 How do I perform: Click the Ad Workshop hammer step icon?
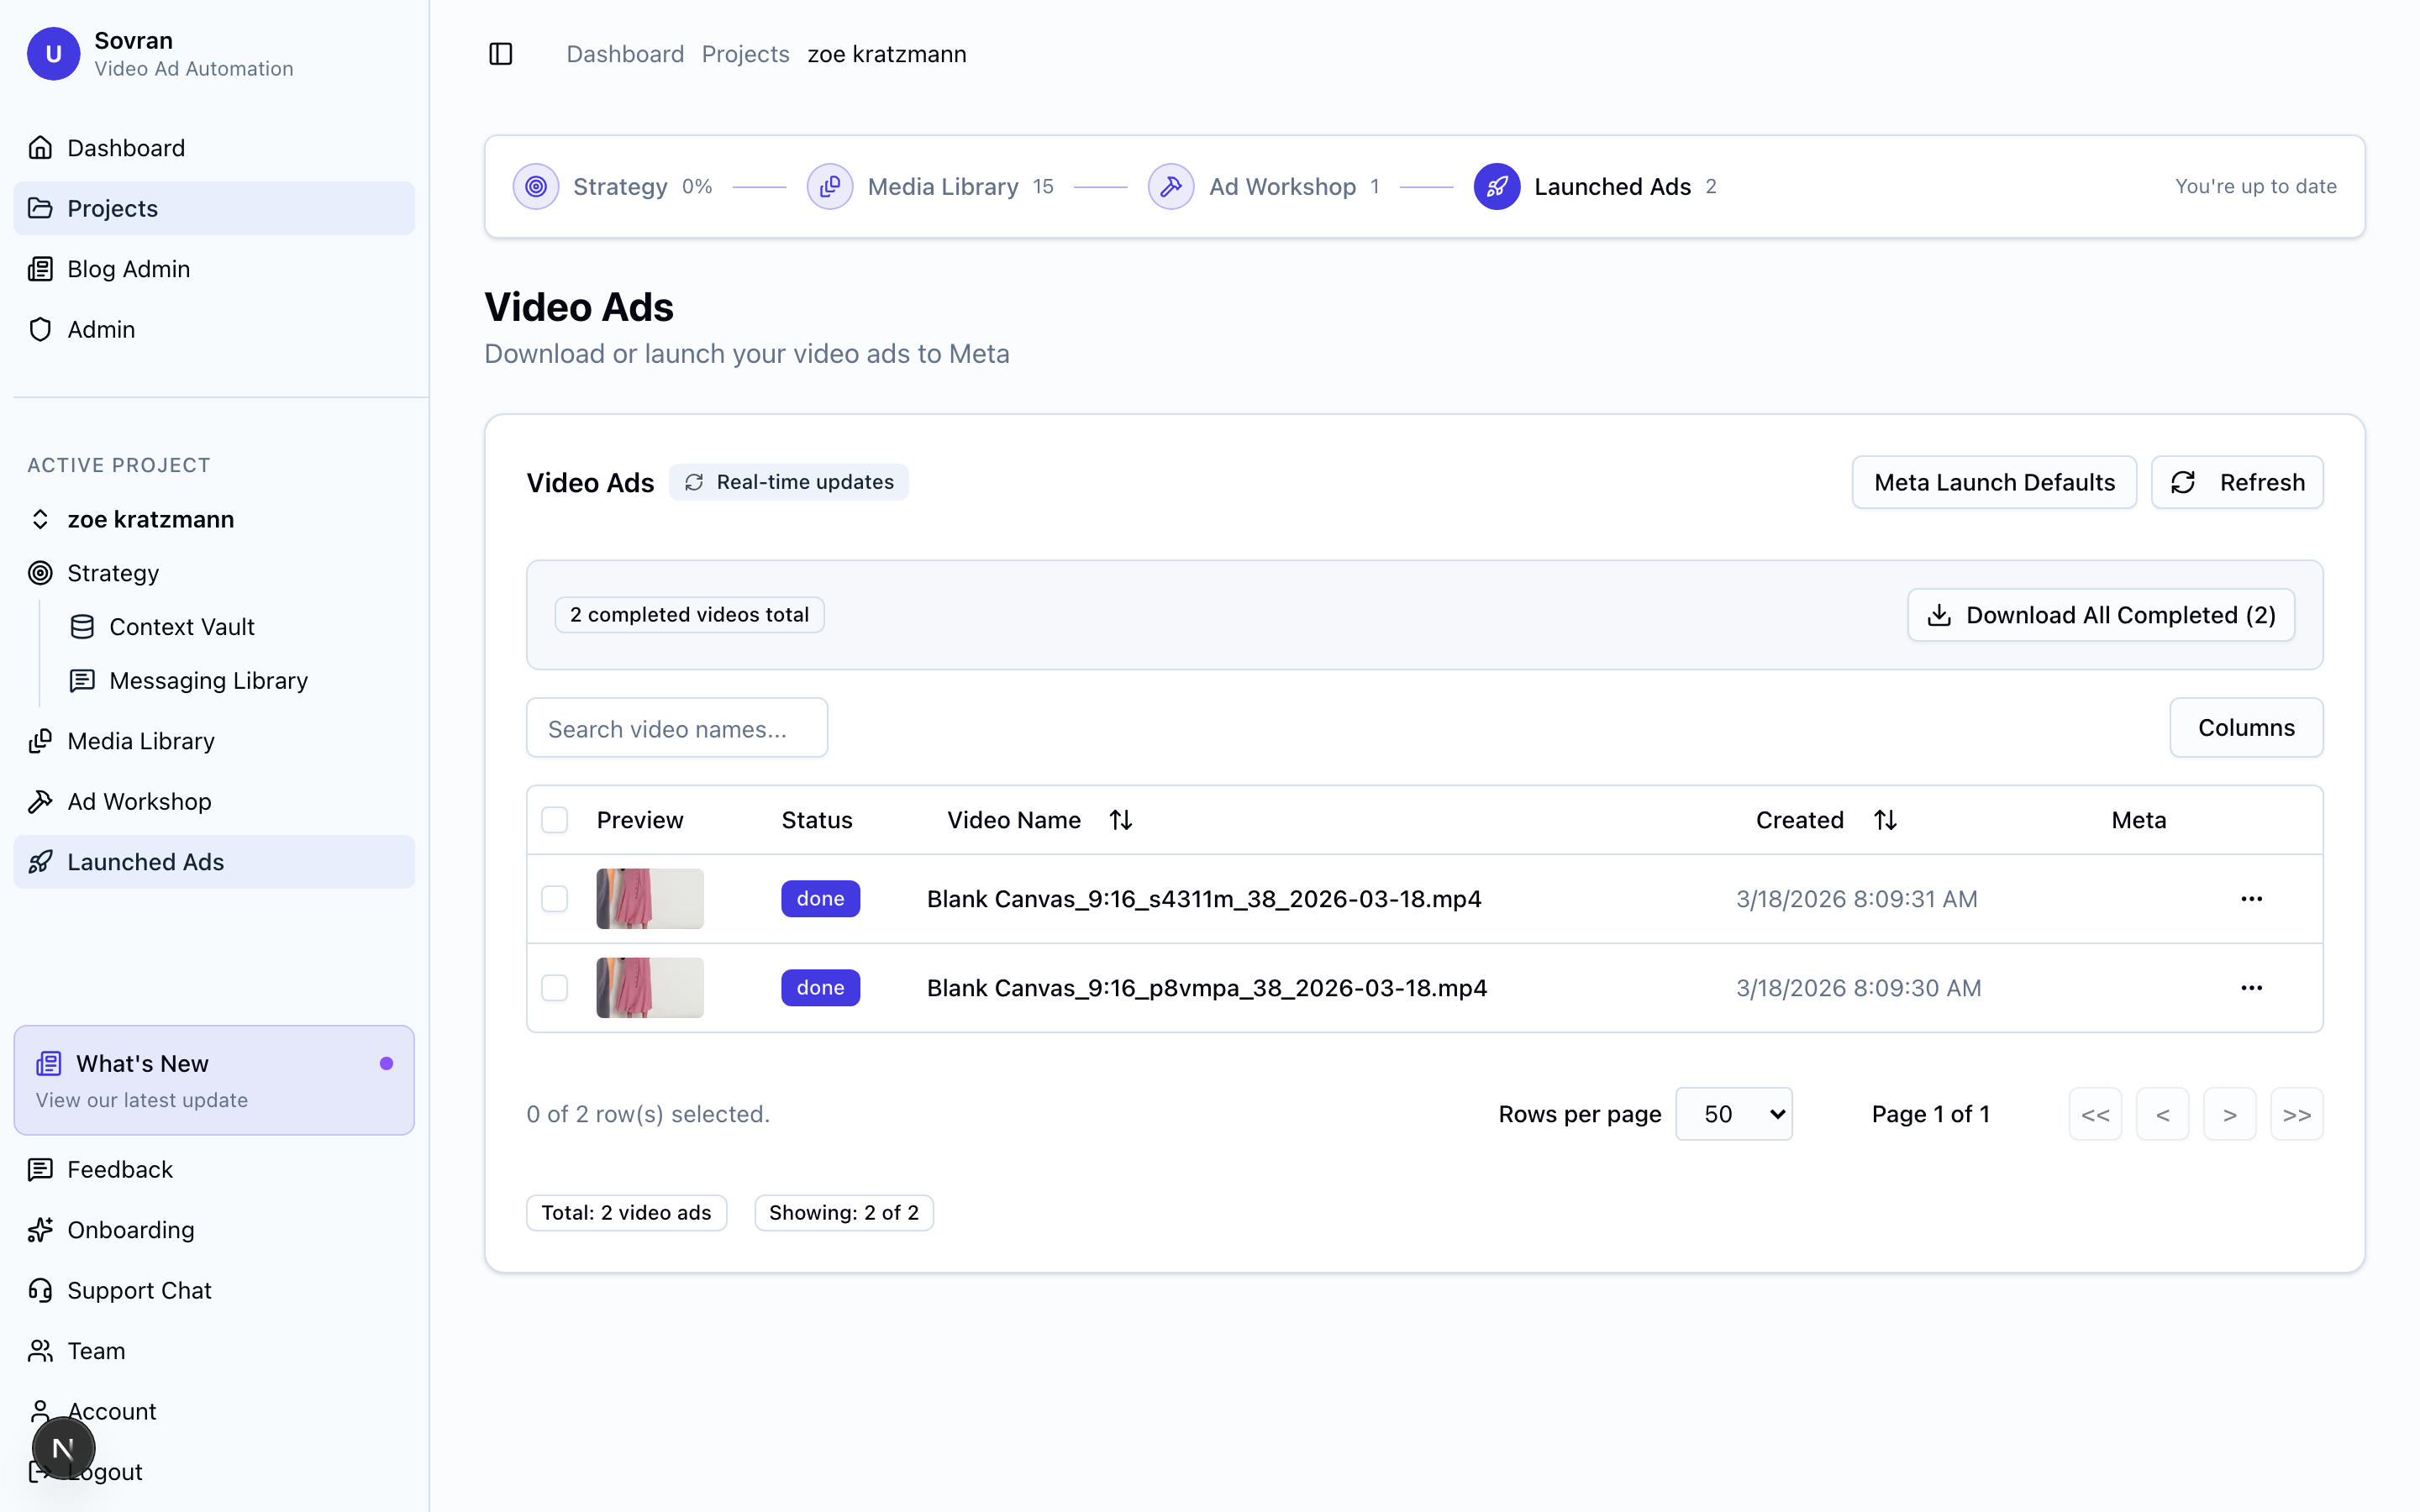click(x=1170, y=187)
